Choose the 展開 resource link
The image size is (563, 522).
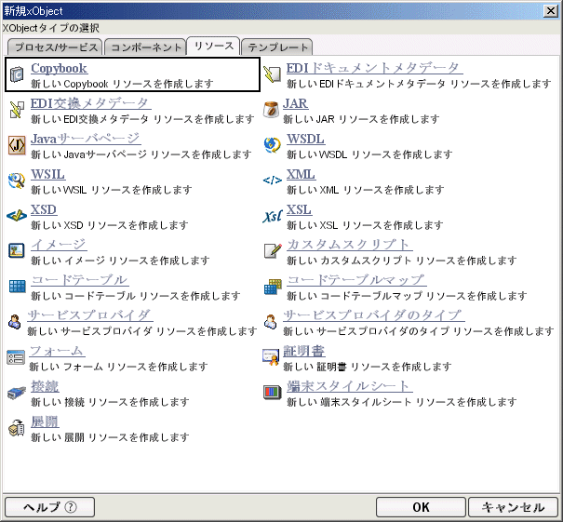tap(45, 422)
